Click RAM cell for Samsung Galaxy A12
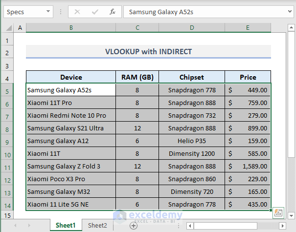 tap(137, 141)
